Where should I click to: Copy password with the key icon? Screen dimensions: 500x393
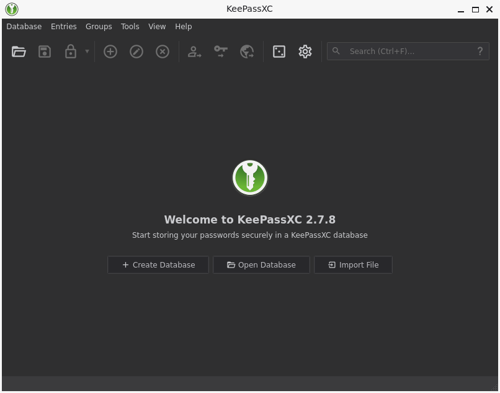(x=220, y=52)
